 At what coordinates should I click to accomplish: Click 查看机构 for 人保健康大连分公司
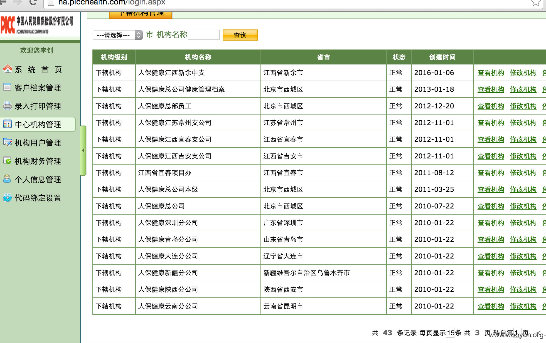click(491, 256)
